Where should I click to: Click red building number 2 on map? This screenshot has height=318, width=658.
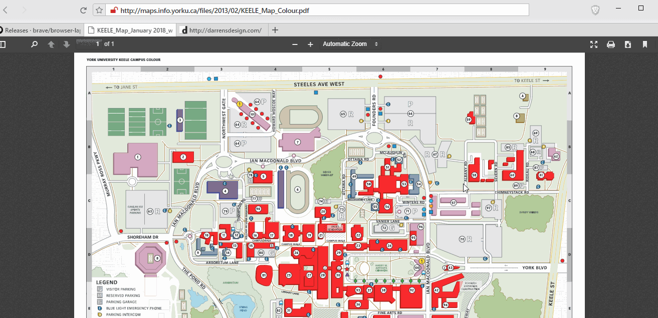point(183,157)
